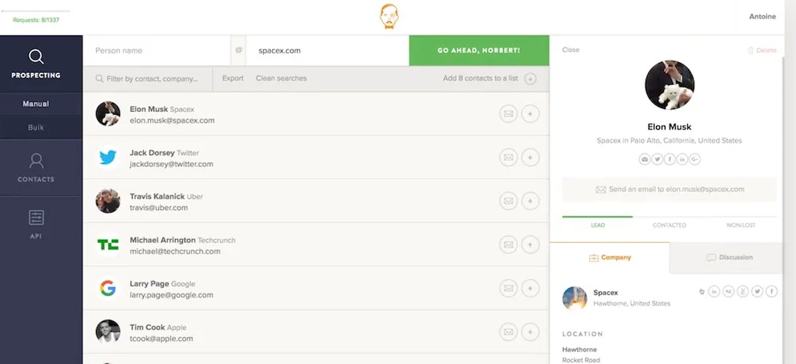Switch to Manual prospecting mode
796x364 pixels.
[x=36, y=104]
